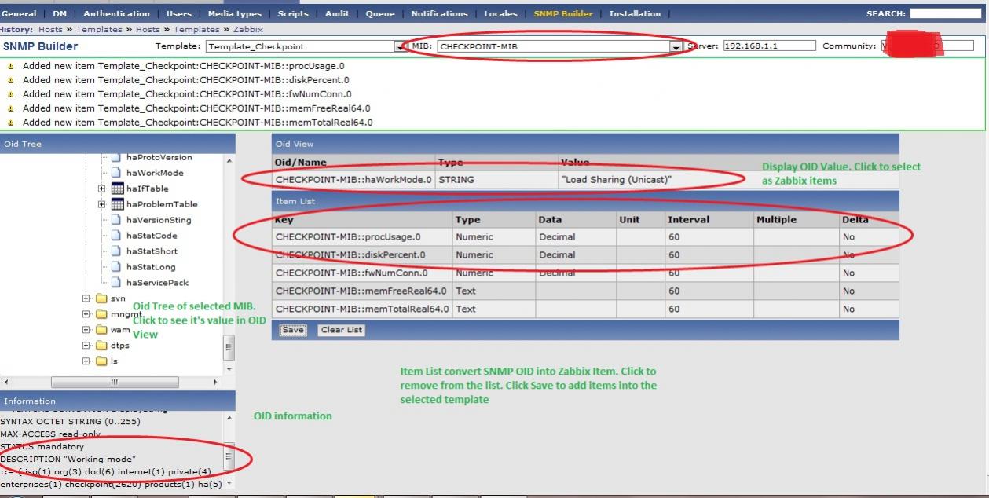Open the Scripts menu link
The width and height of the screenshot is (989, 498).
click(293, 13)
